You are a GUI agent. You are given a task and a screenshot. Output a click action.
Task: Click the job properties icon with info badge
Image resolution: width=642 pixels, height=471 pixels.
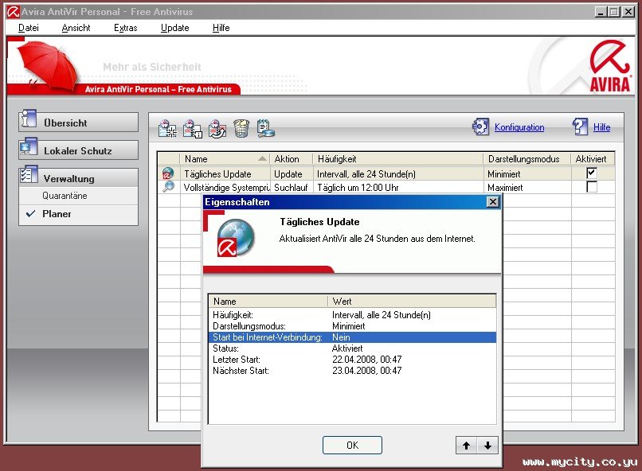(x=193, y=128)
